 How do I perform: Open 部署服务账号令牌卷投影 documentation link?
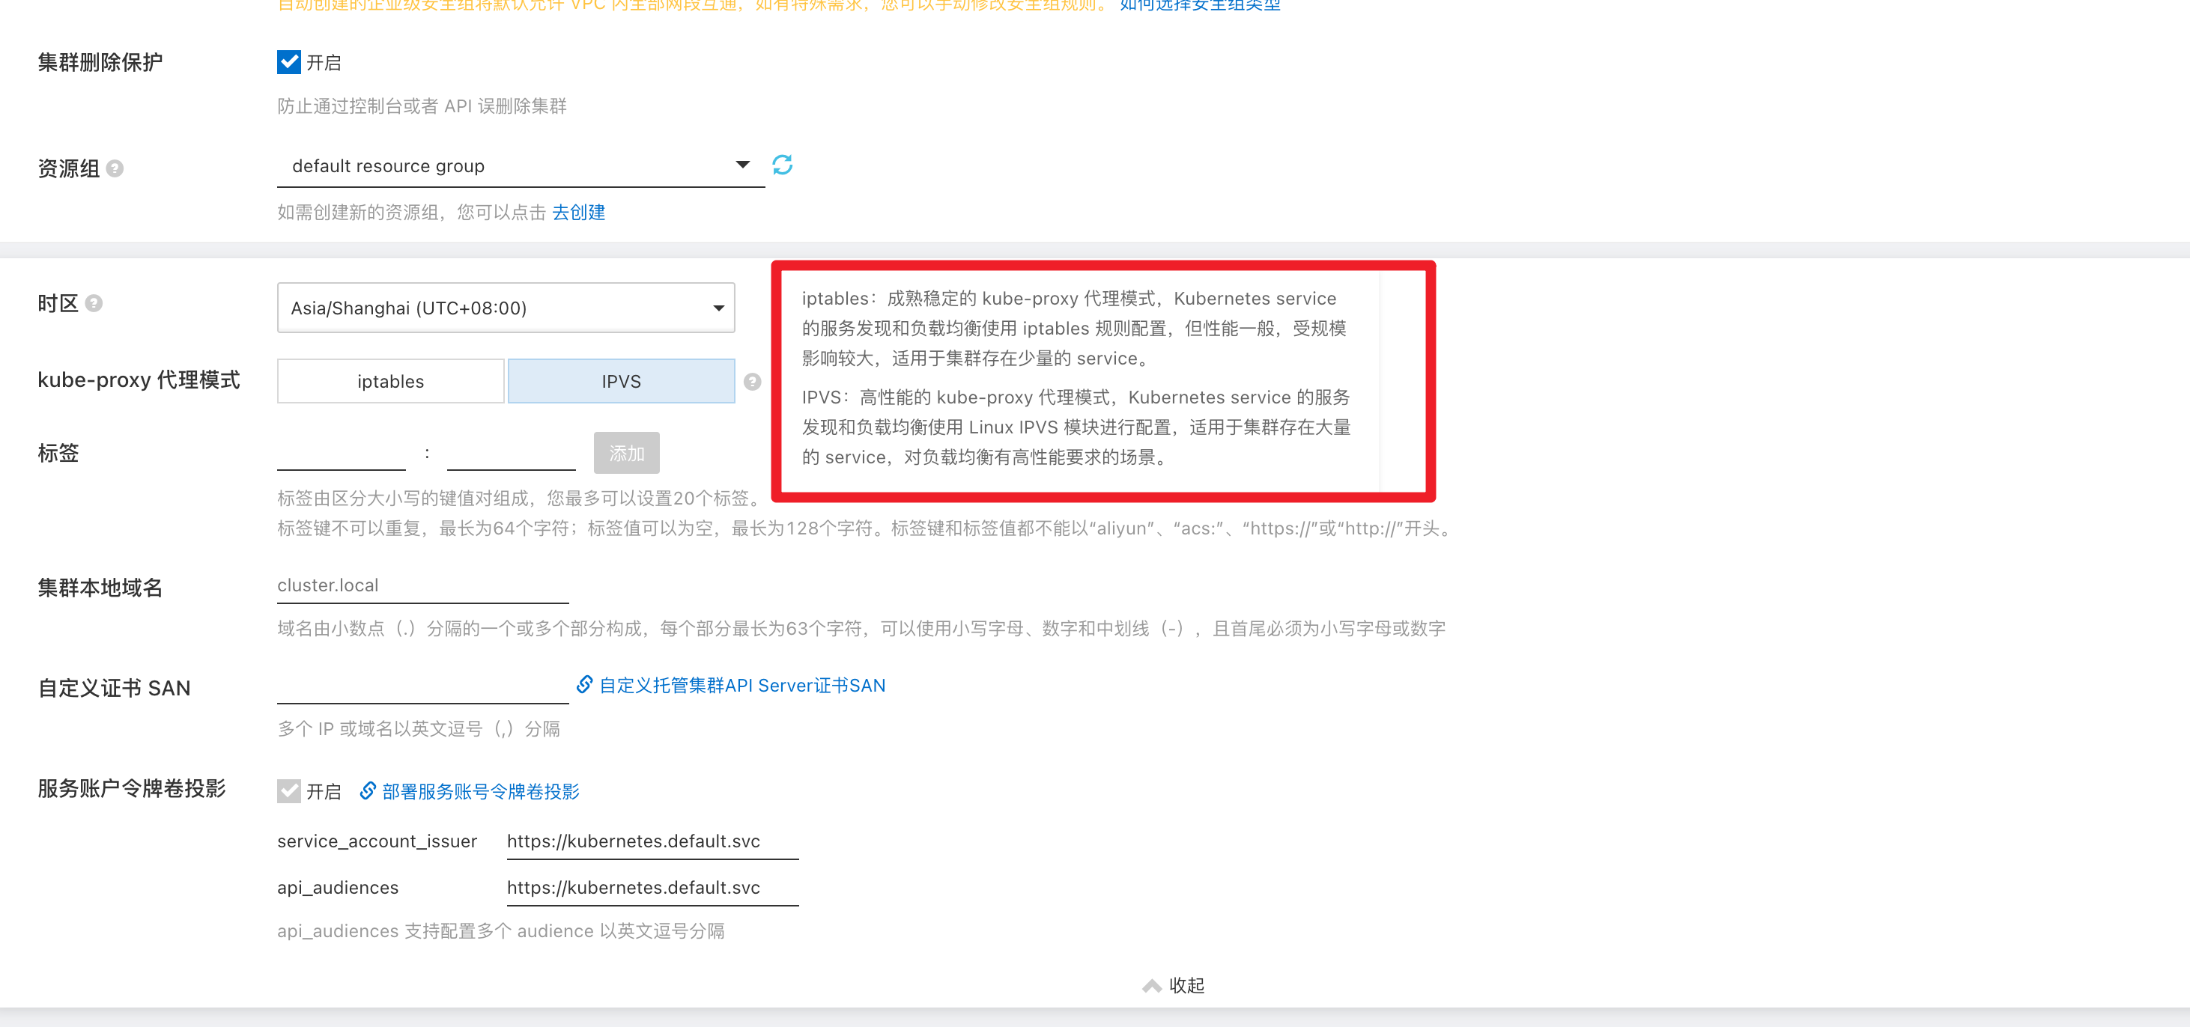(x=480, y=792)
